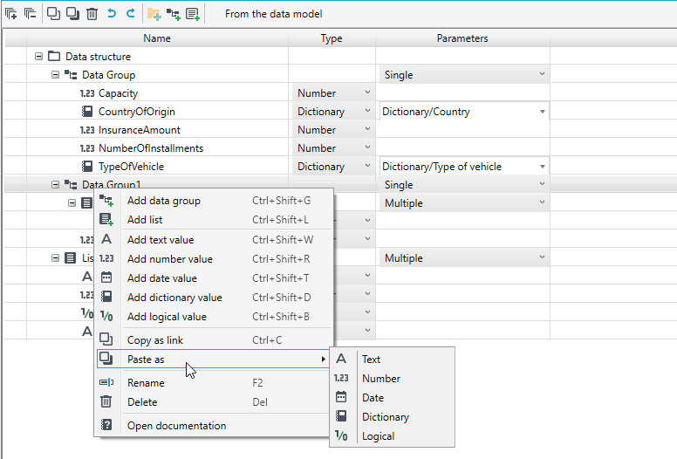This screenshot has width=677, height=459.
Task: Open the TypeOfVehicle type dropdown
Action: (x=334, y=167)
